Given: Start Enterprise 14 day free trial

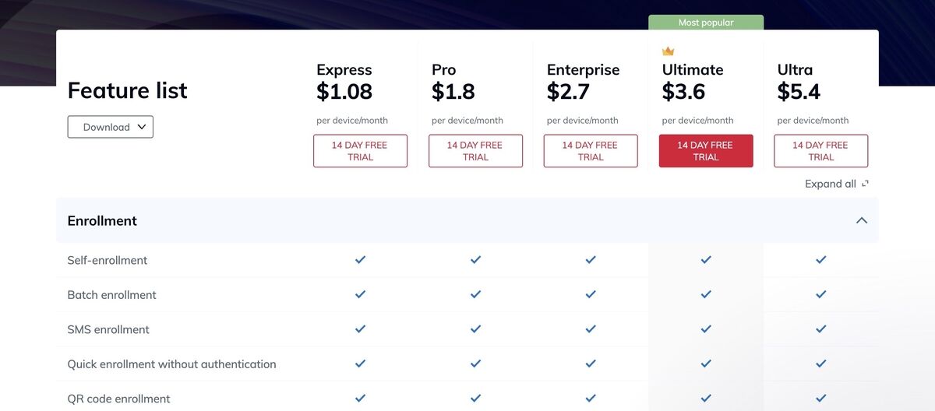Looking at the screenshot, I should tap(591, 151).
